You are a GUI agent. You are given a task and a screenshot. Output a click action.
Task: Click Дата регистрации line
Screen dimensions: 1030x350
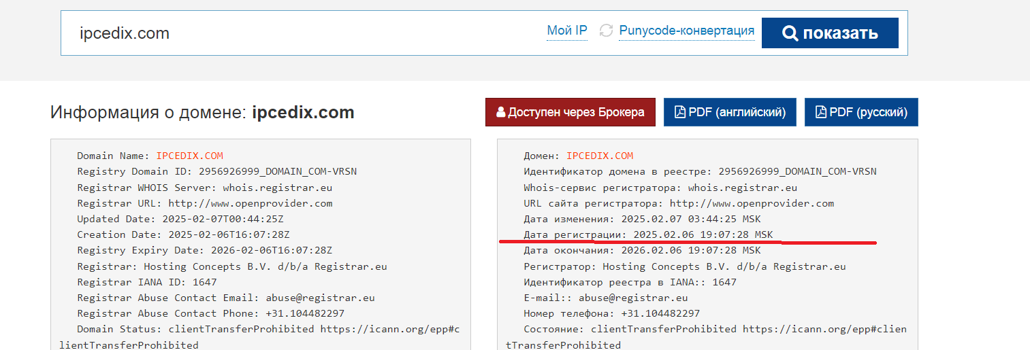[648, 234]
